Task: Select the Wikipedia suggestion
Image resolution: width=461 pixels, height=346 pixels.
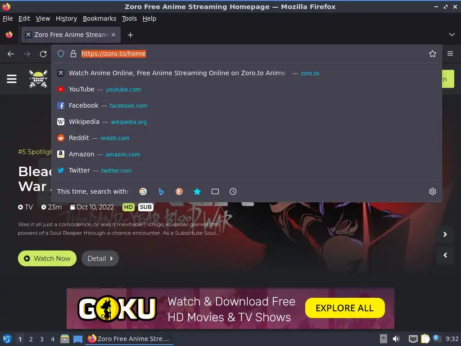Action: click(247, 122)
